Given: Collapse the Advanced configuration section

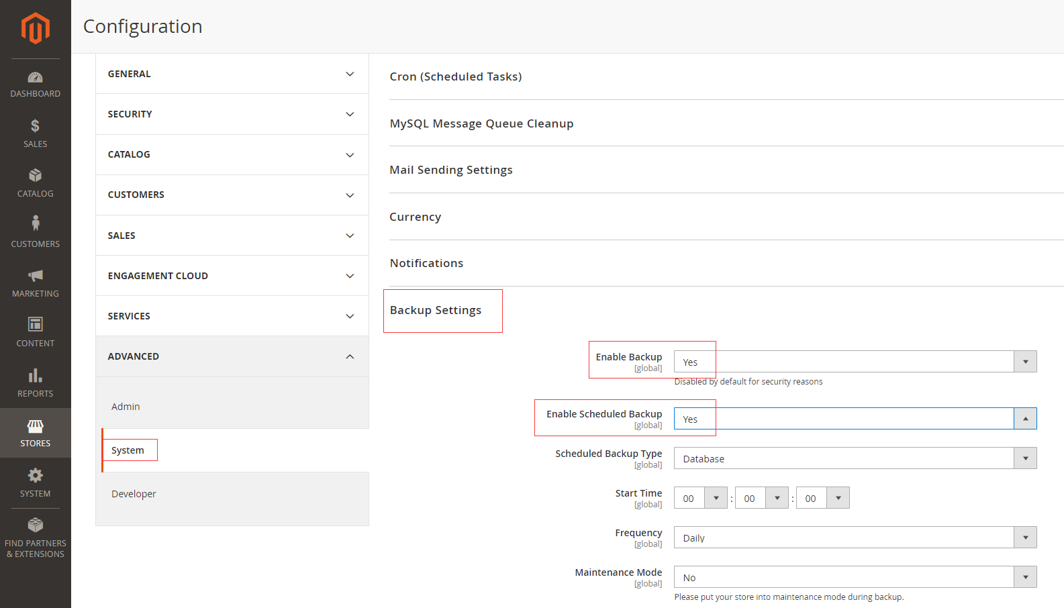Looking at the screenshot, I should [x=232, y=356].
